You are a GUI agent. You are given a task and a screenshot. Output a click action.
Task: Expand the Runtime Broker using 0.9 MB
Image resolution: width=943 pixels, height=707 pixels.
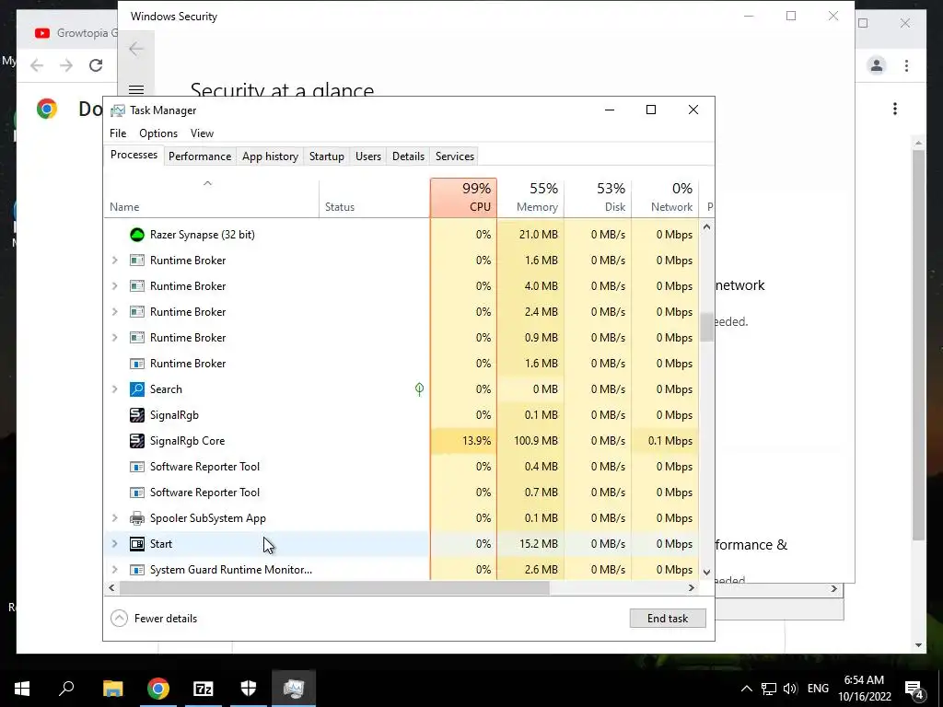point(115,338)
